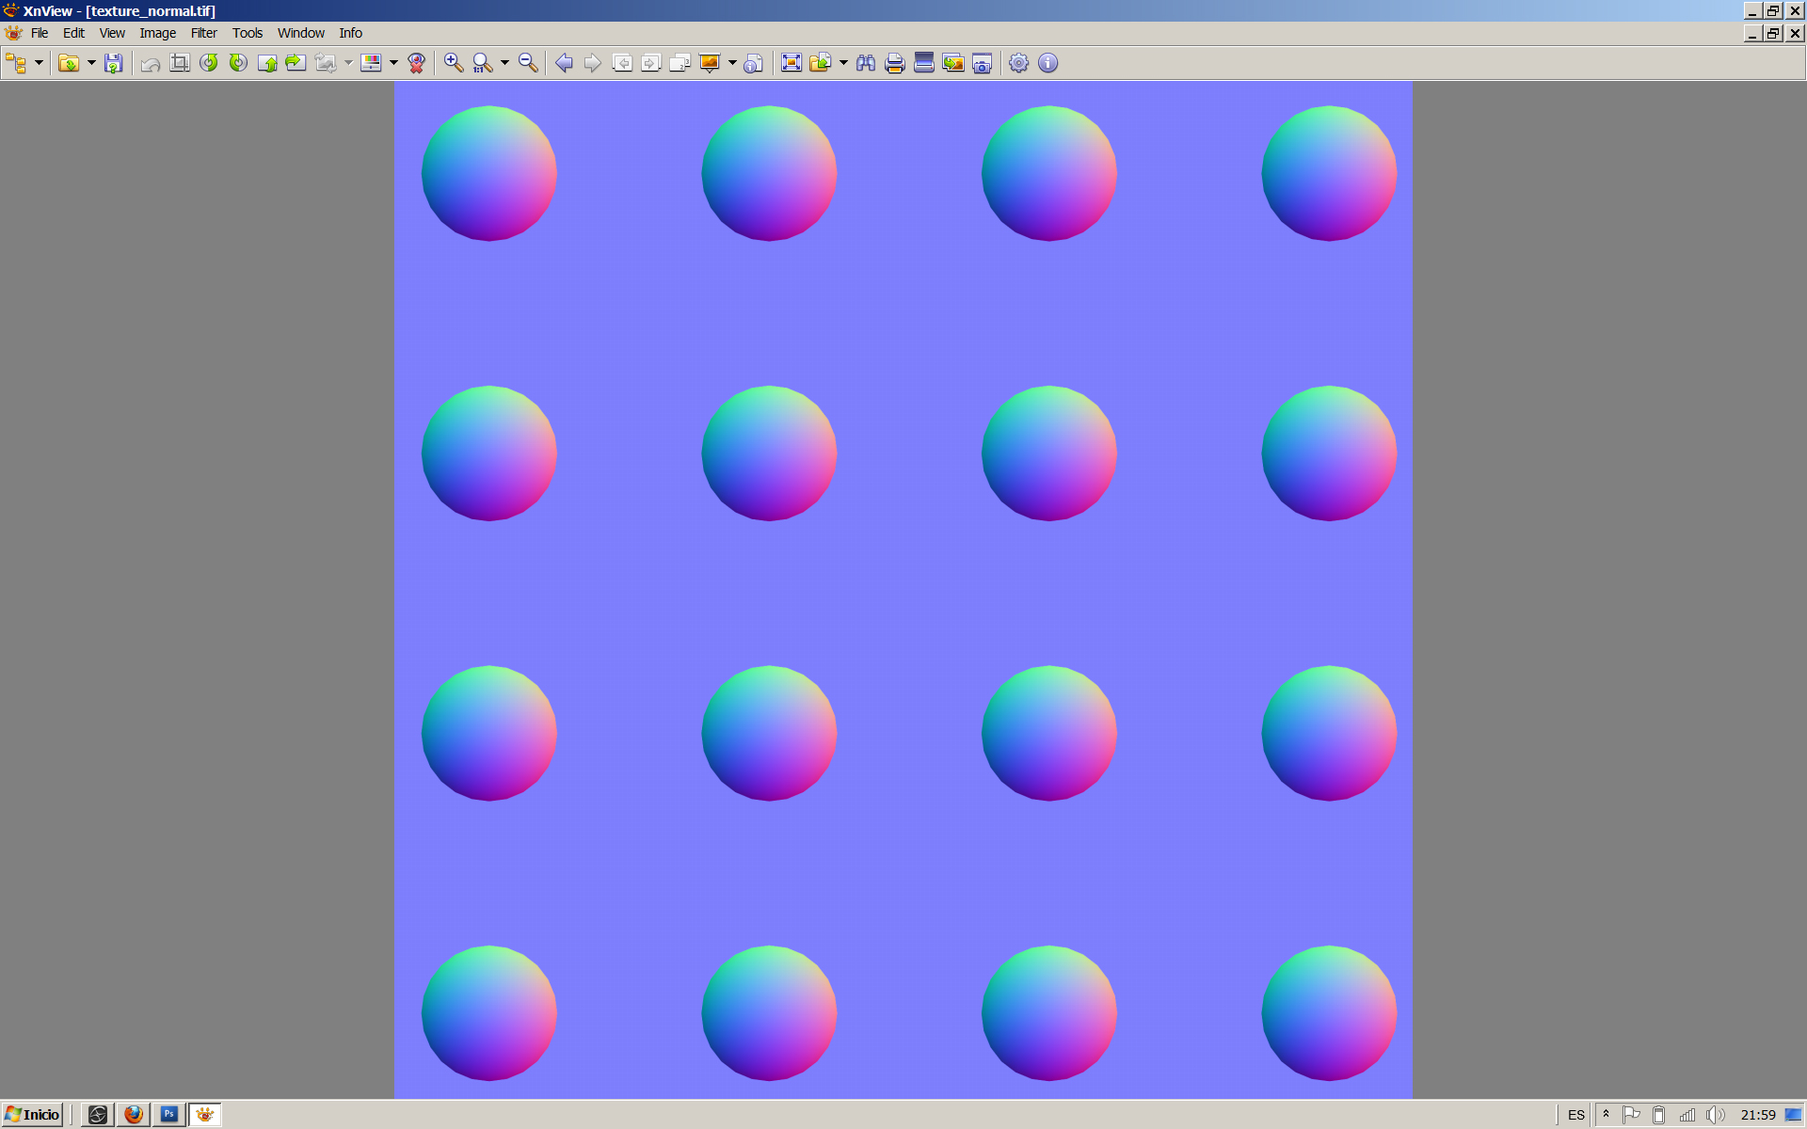Click the Open file folder icon
This screenshot has width=1807, height=1129.
pos(69,63)
